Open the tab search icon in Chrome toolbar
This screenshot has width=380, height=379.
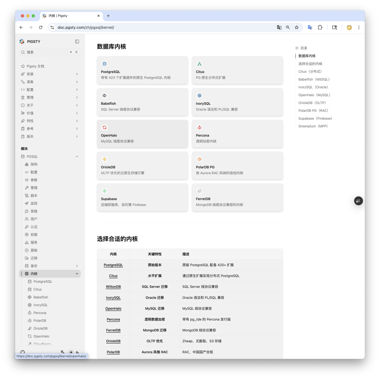tap(335, 27)
